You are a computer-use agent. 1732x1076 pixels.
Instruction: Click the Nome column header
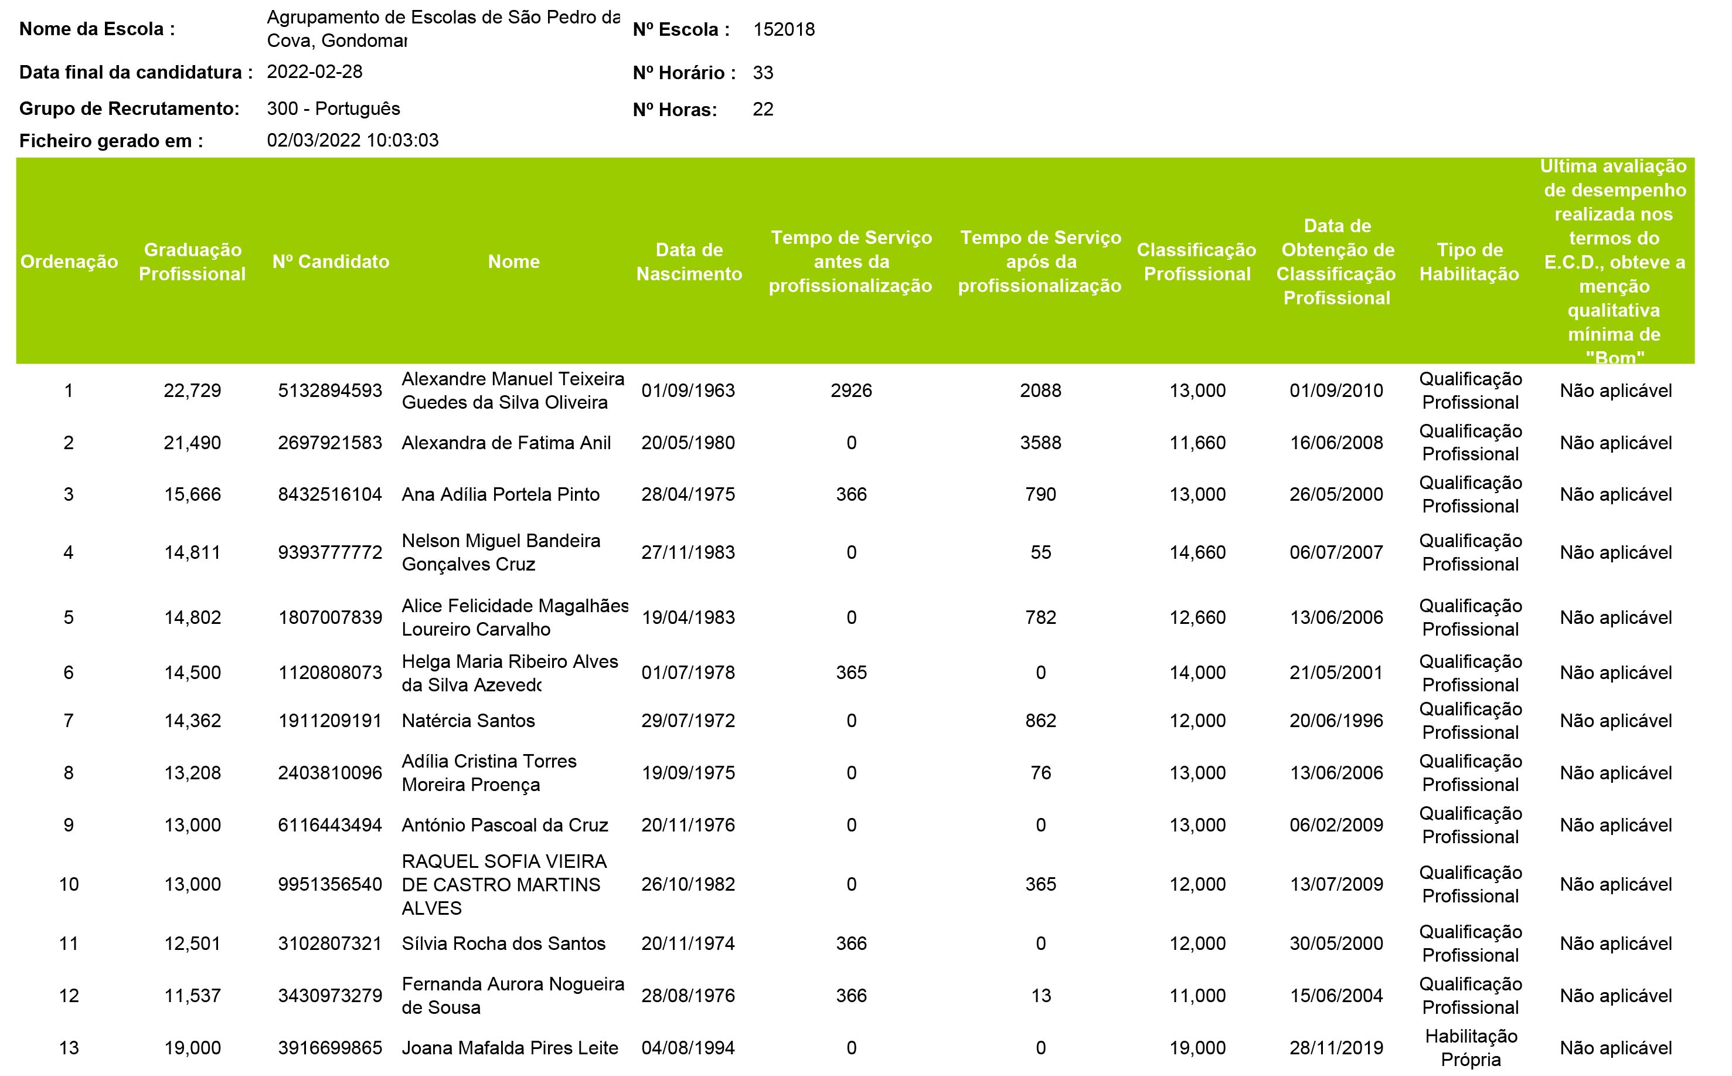click(513, 262)
